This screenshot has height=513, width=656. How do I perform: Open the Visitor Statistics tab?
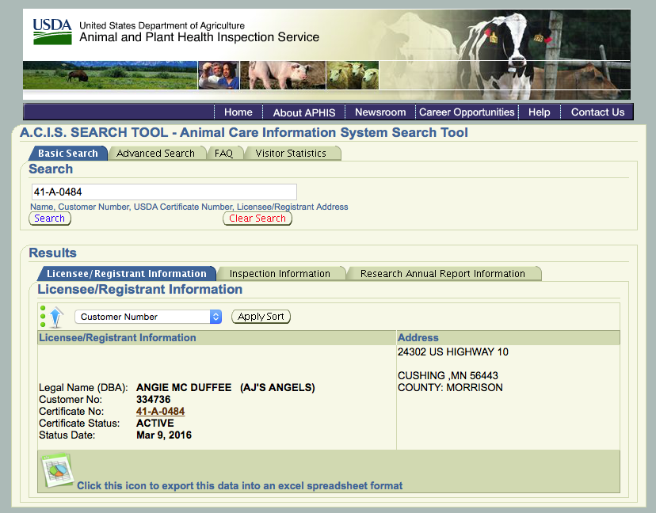point(291,154)
